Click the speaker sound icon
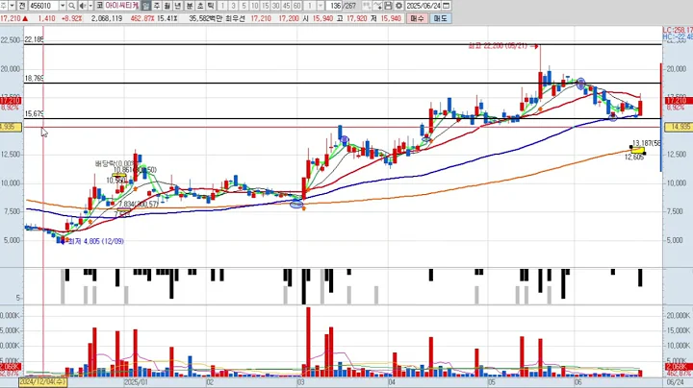The width and height of the screenshot is (693, 388). (x=83, y=6)
